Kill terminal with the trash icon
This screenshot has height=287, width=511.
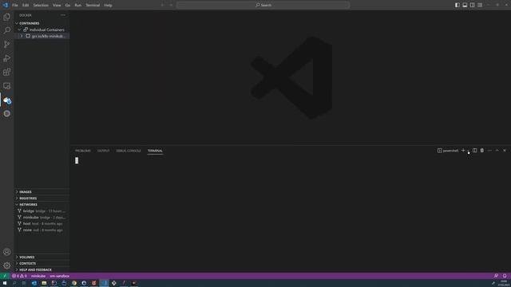click(482, 151)
